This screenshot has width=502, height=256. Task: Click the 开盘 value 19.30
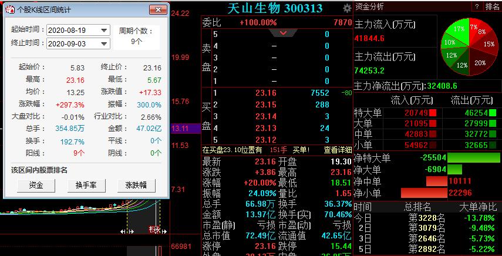[341, 162]
